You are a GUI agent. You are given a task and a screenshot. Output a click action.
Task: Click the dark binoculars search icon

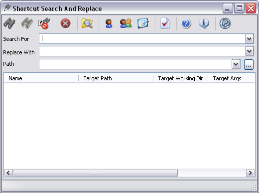(x=9, y=23)
